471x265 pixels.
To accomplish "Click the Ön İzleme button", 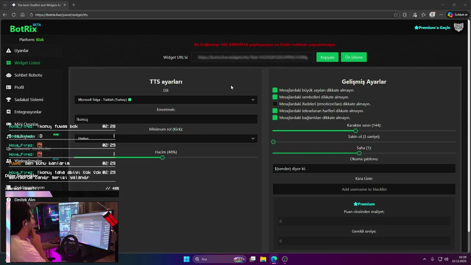I will [354, 57].
